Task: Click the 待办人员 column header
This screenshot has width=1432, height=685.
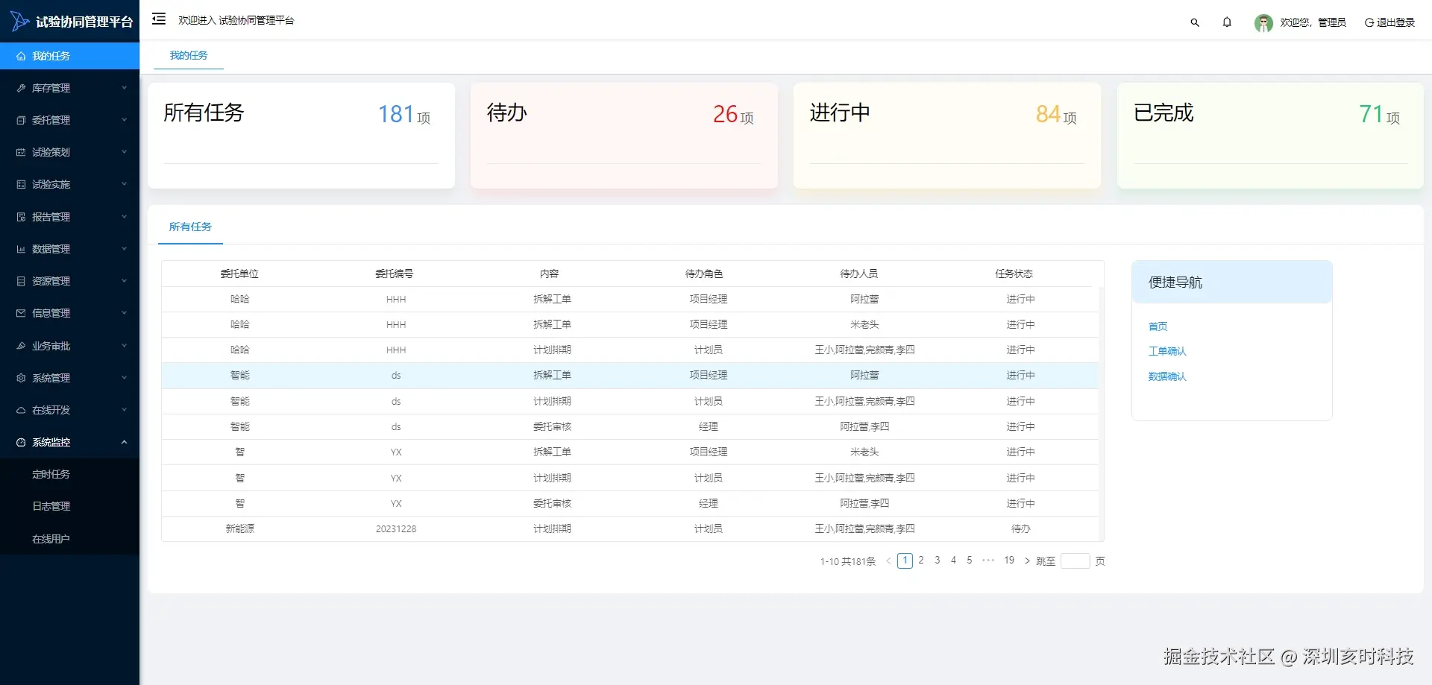Action: (859, 274)
